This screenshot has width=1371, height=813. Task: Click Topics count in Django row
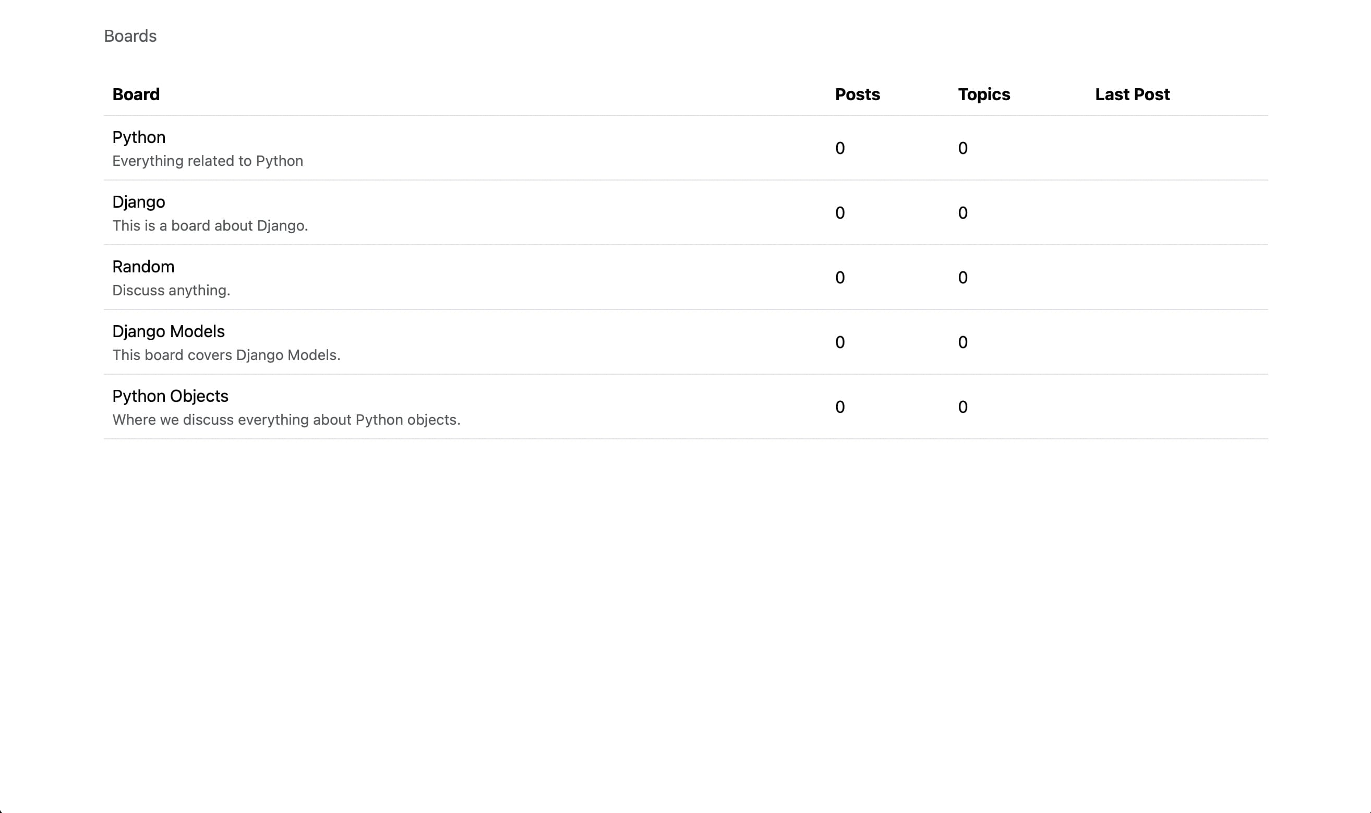point(963,212)
